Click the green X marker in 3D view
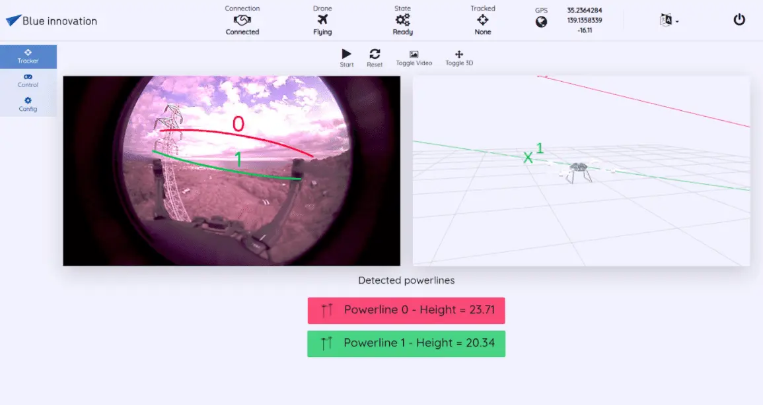 tap(528, 158)
